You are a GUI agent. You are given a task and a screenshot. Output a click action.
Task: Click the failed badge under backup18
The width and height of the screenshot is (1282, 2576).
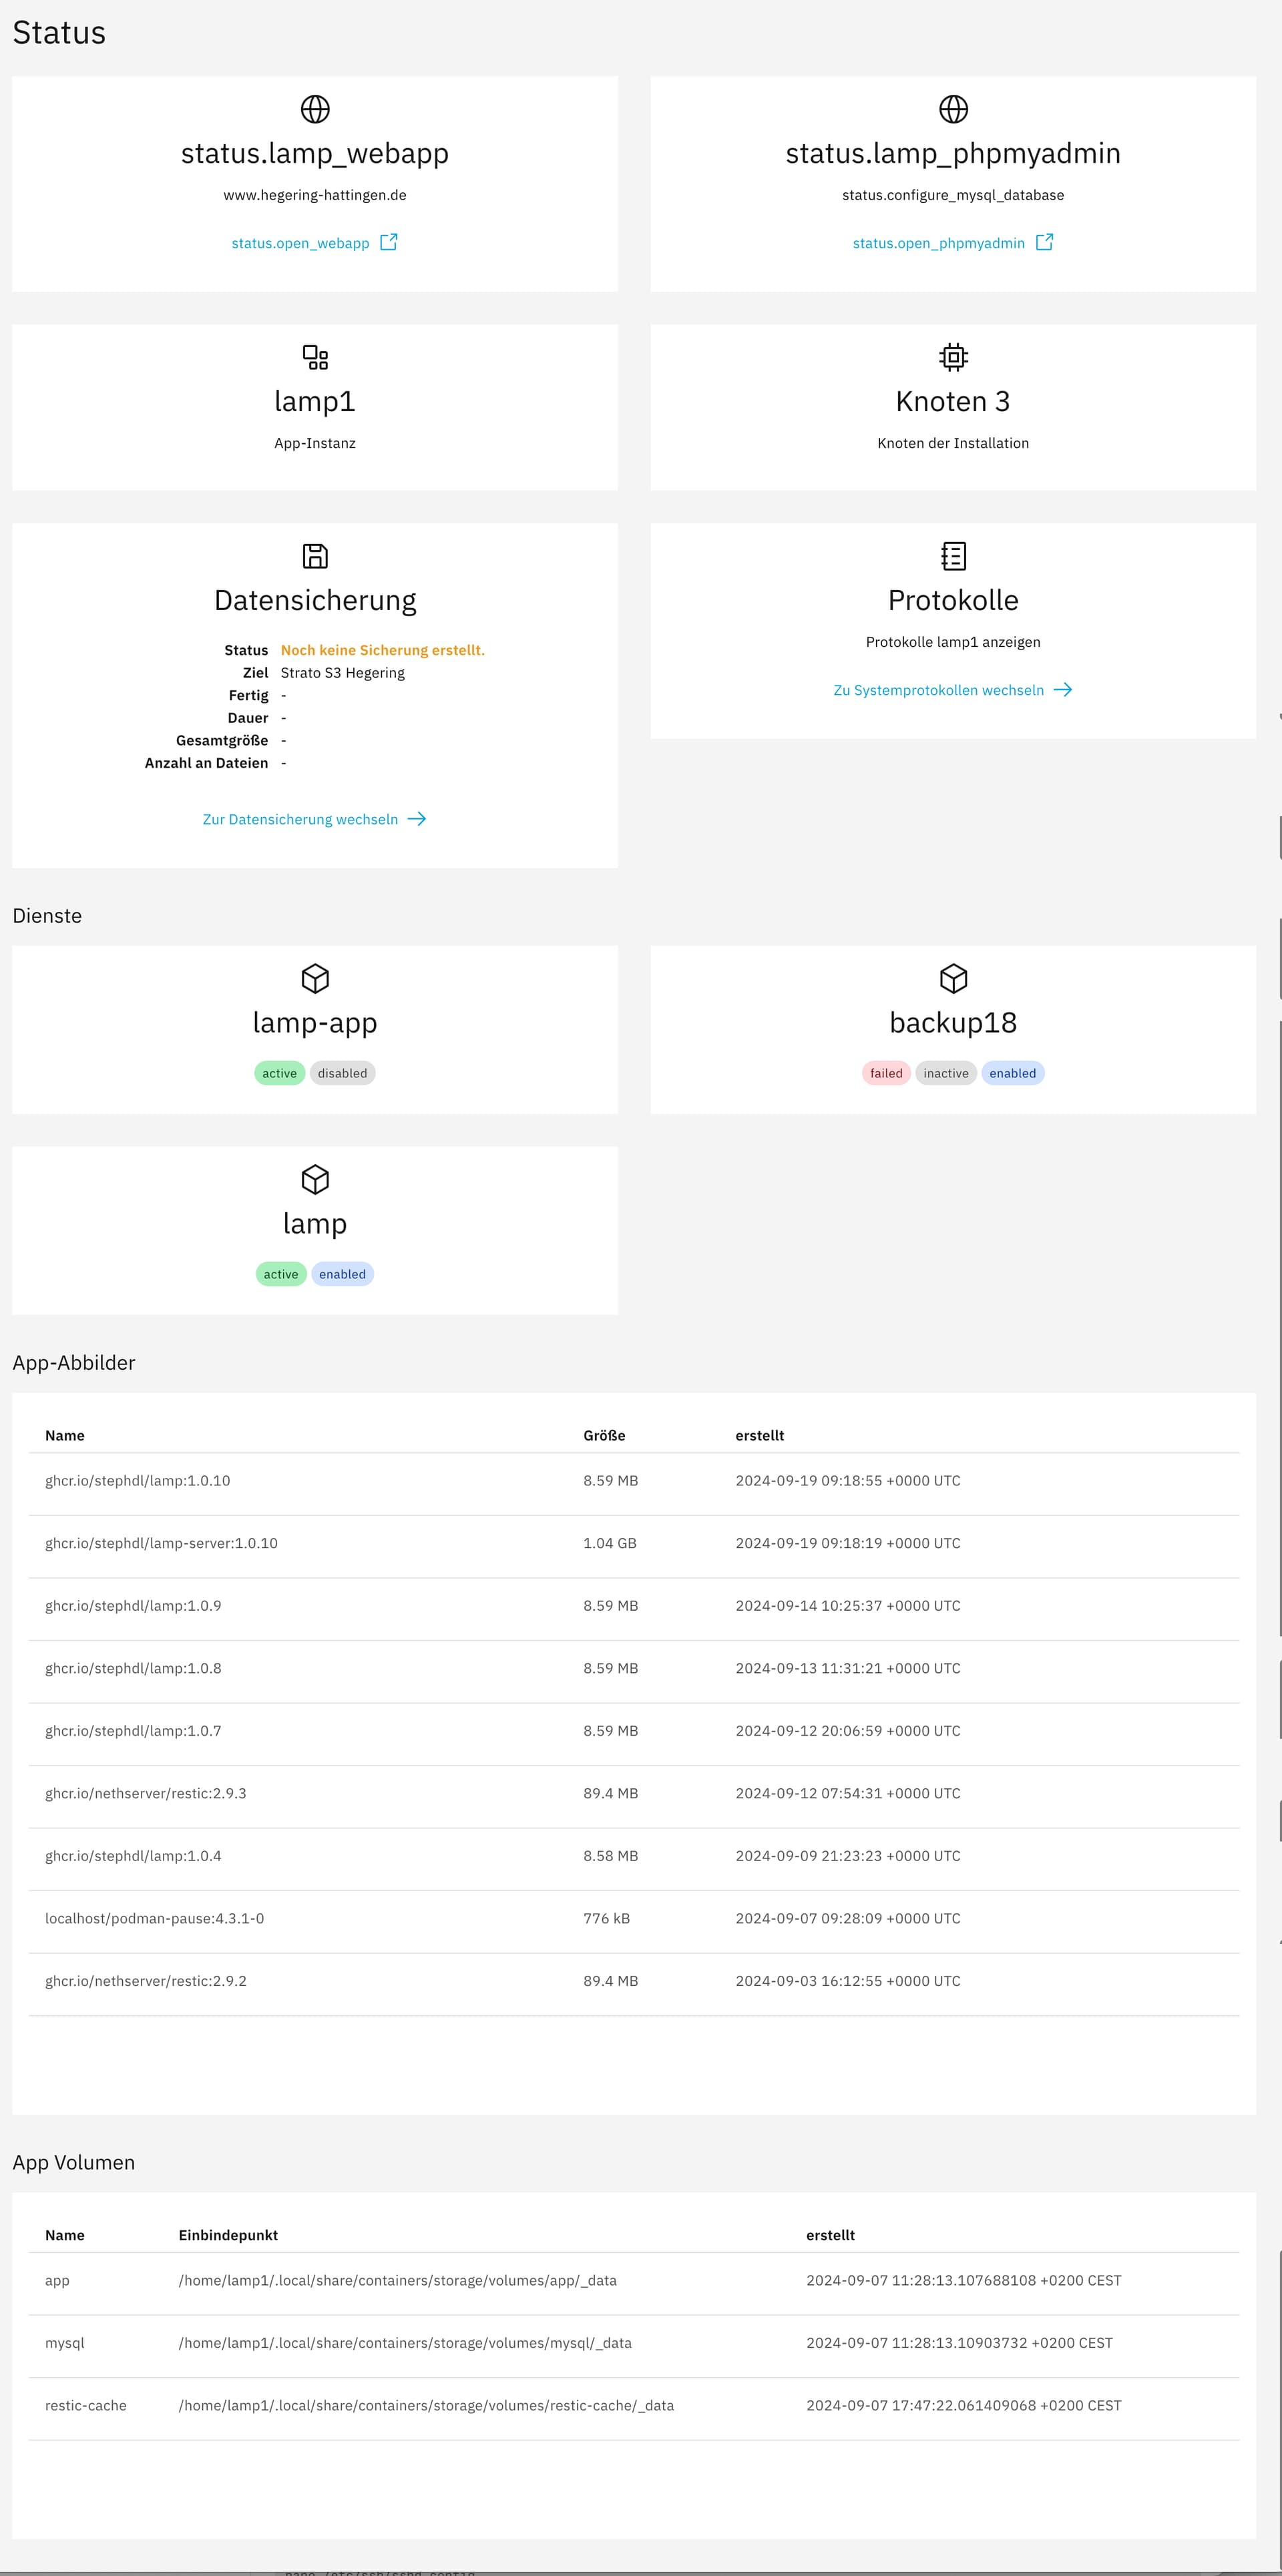coord(886,1073)
